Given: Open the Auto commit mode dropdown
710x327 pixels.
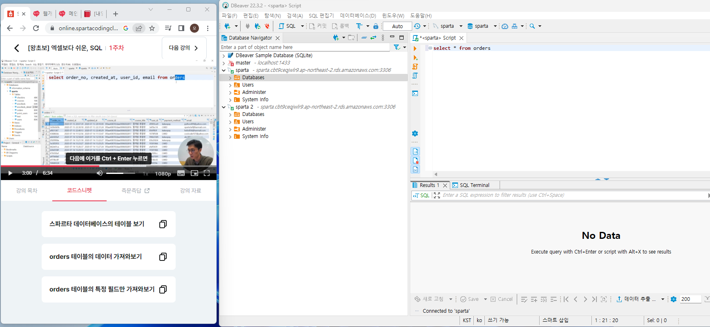Looking at the screenshot, I should coord(397,26).
